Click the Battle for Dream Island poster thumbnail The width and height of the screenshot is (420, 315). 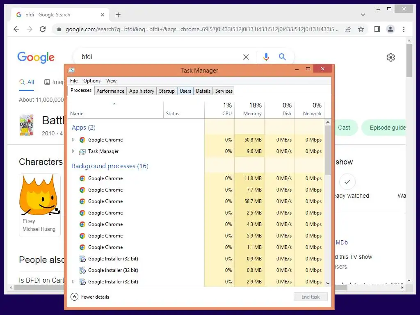26,125
